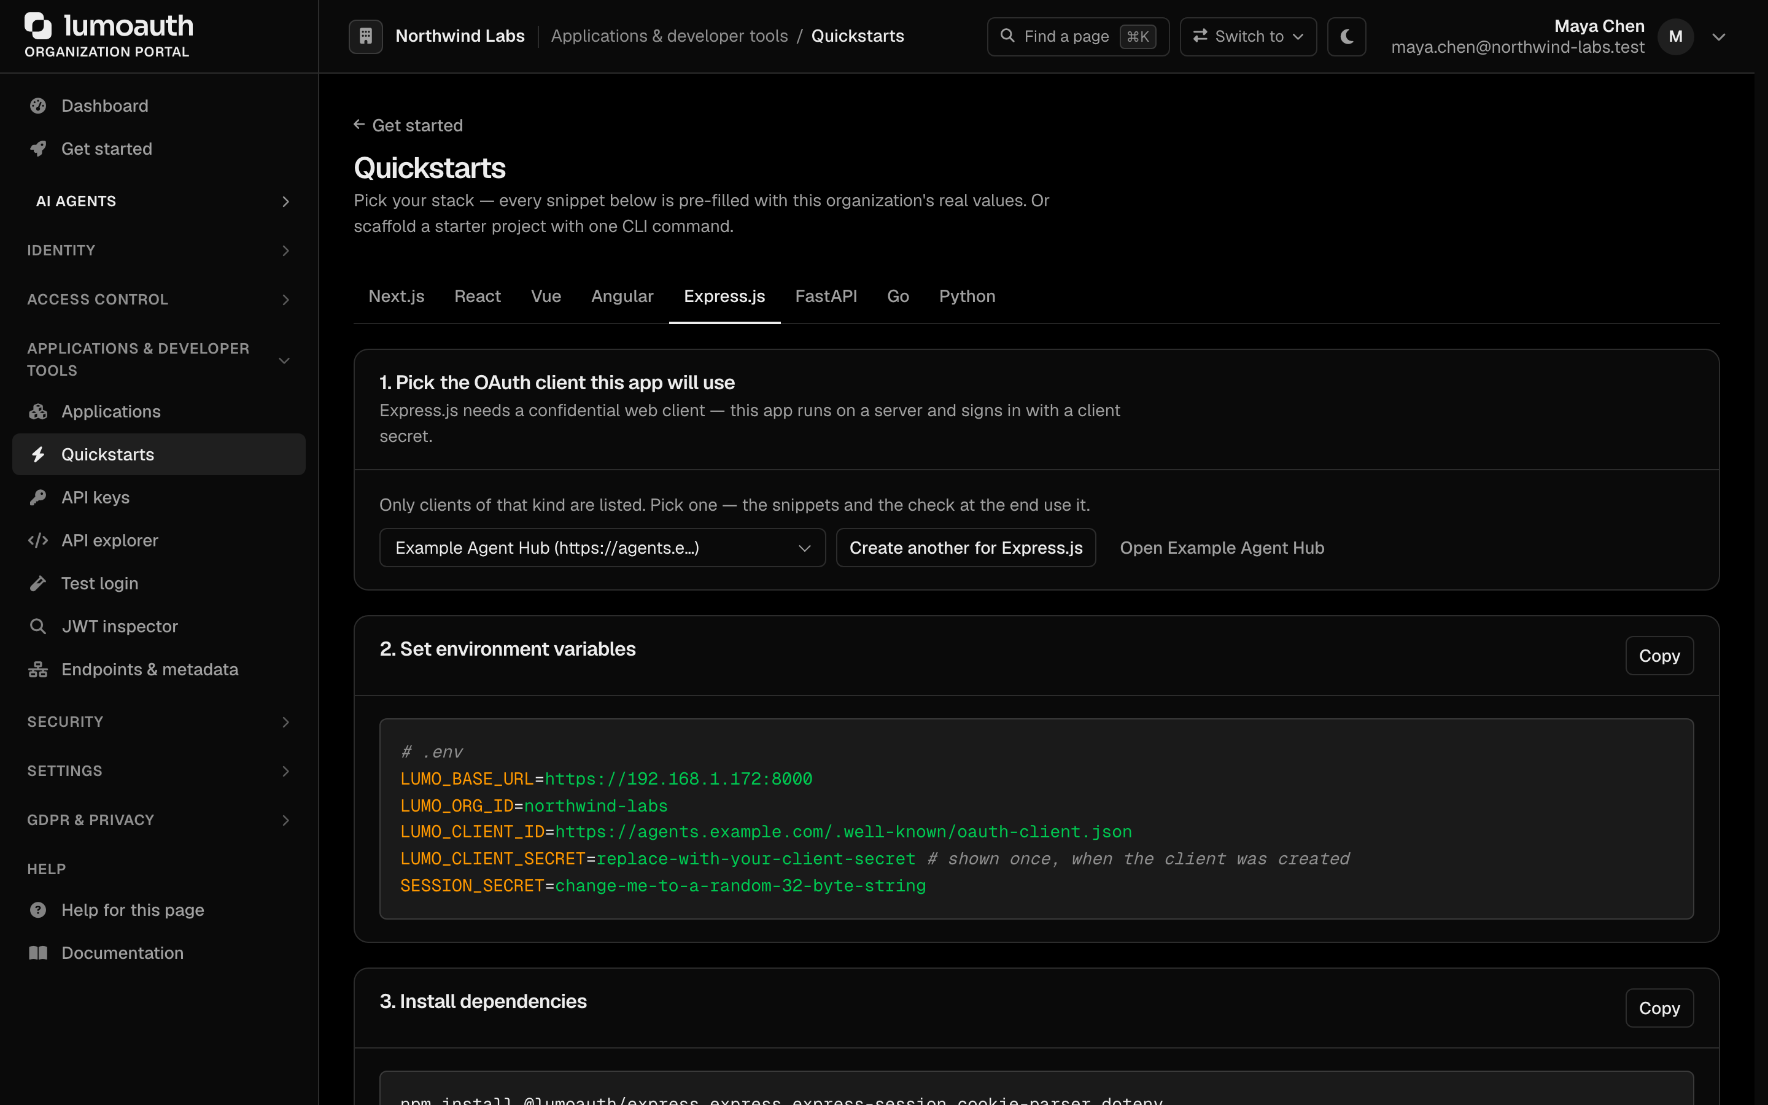Copy the environment variables snippet
The width and height of the screenshot is (1768, 1105).
coord(1659,656)
